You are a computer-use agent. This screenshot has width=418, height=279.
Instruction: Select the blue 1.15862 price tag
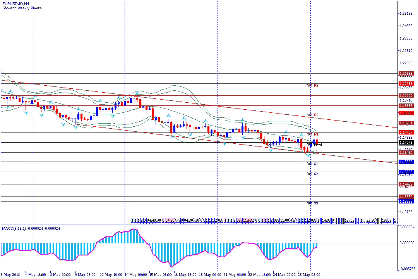pos(406,162)
